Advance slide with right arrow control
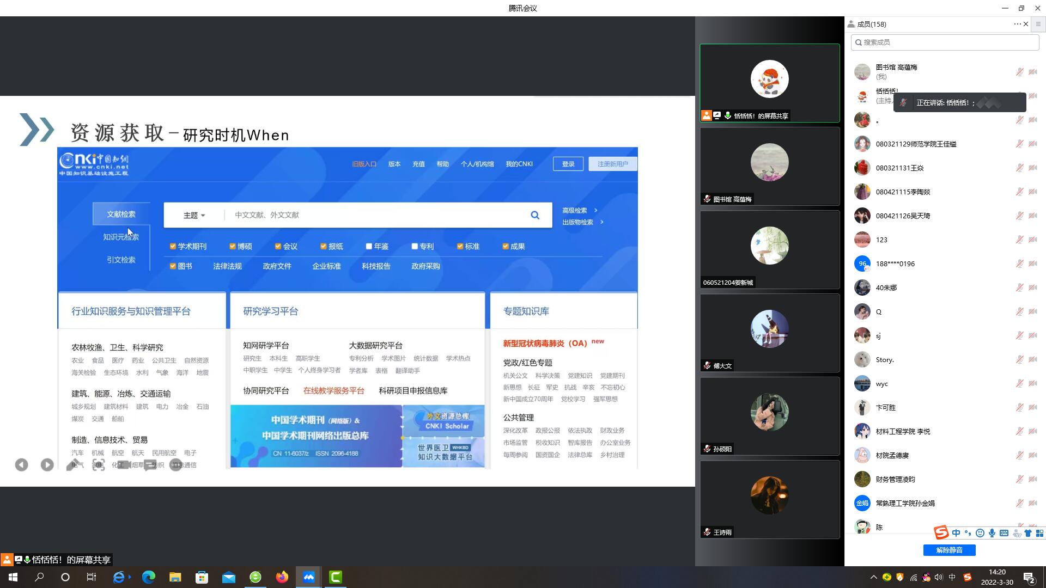Image resolution: width=1046 pixels, height=588 pixels. click(47, 465)
